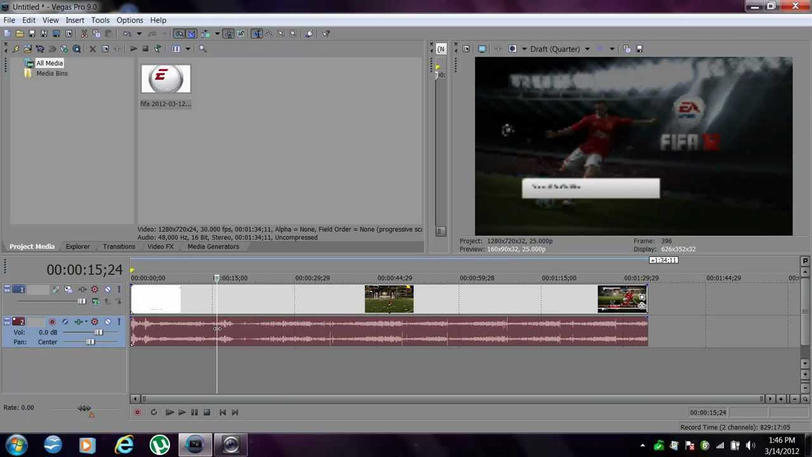Open Auto Ripple mode dropdown arrow
Image resolution: width=812 pixels, height=457 pixels.
(x=217, y=34)
